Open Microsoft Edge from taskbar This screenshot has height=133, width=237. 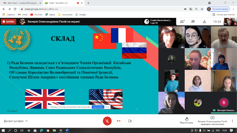pos(41,130)
